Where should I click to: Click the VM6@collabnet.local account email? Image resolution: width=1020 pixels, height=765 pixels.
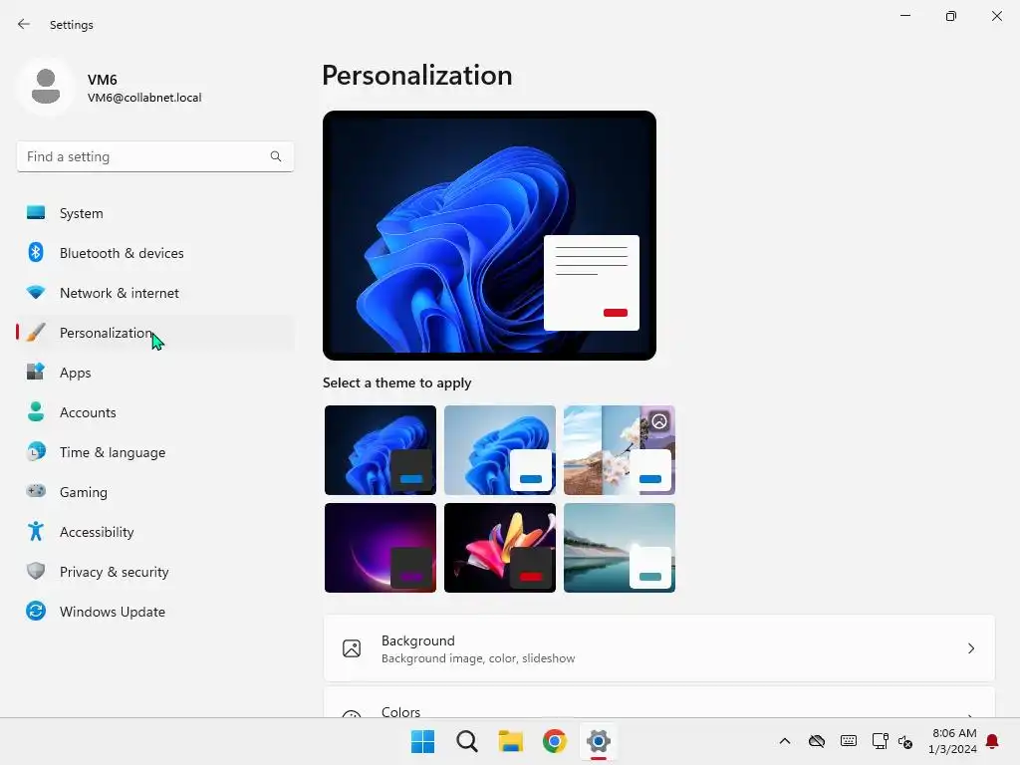[x=144, y=98]
